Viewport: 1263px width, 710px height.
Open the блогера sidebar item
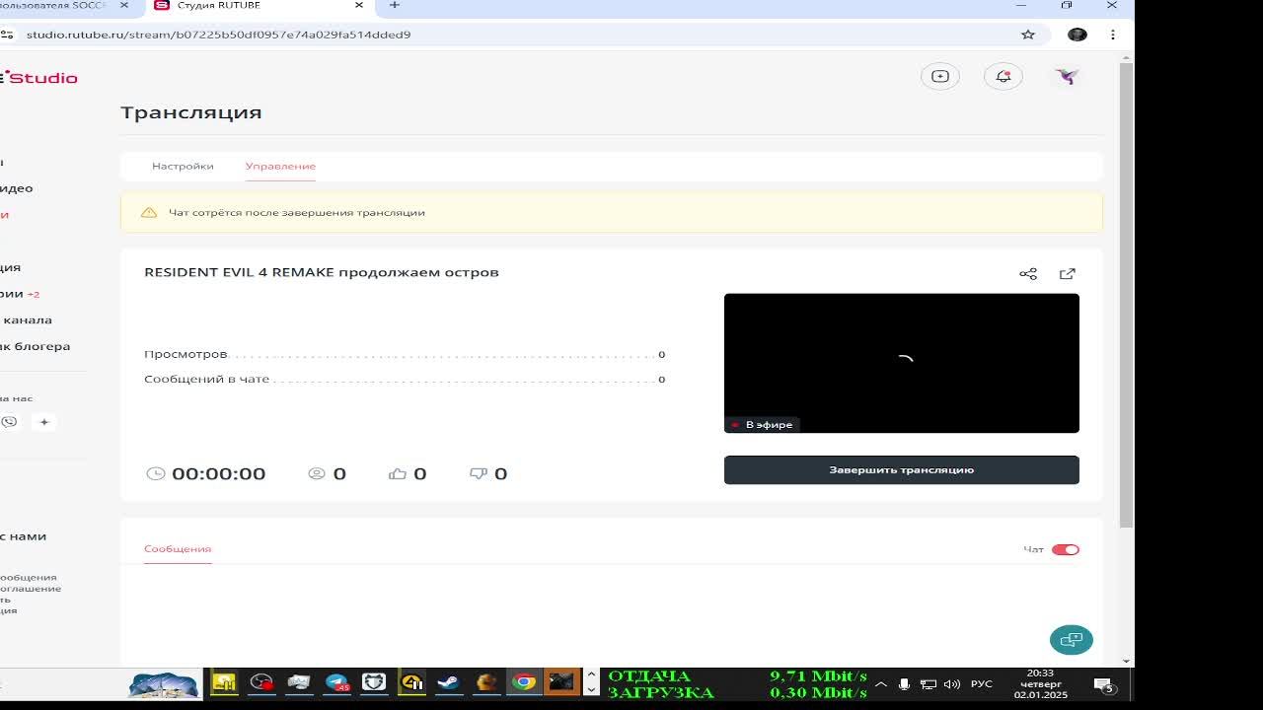click(35, 346)
